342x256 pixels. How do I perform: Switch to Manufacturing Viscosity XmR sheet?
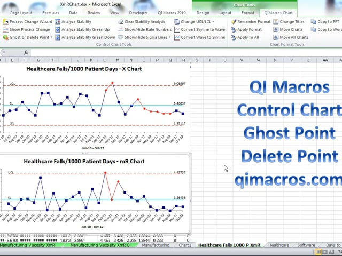28,245
